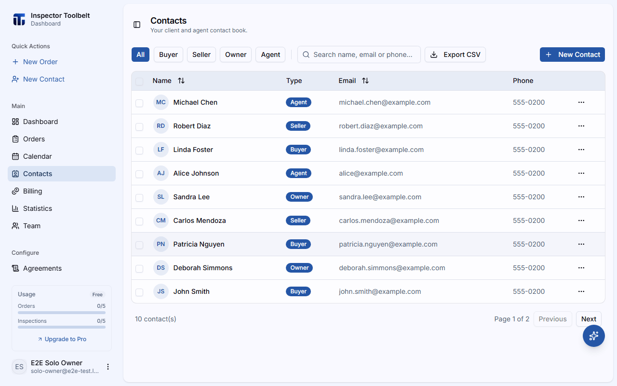Image resolution: width=617 pixels, height=386 pixels.
Task: Open row actions for Deborah Simmons
Action: 581,268
